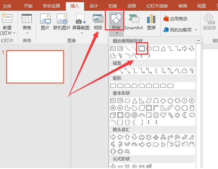Select the right triangle in 基本形状
218x169 pixels.
point(141,101)
